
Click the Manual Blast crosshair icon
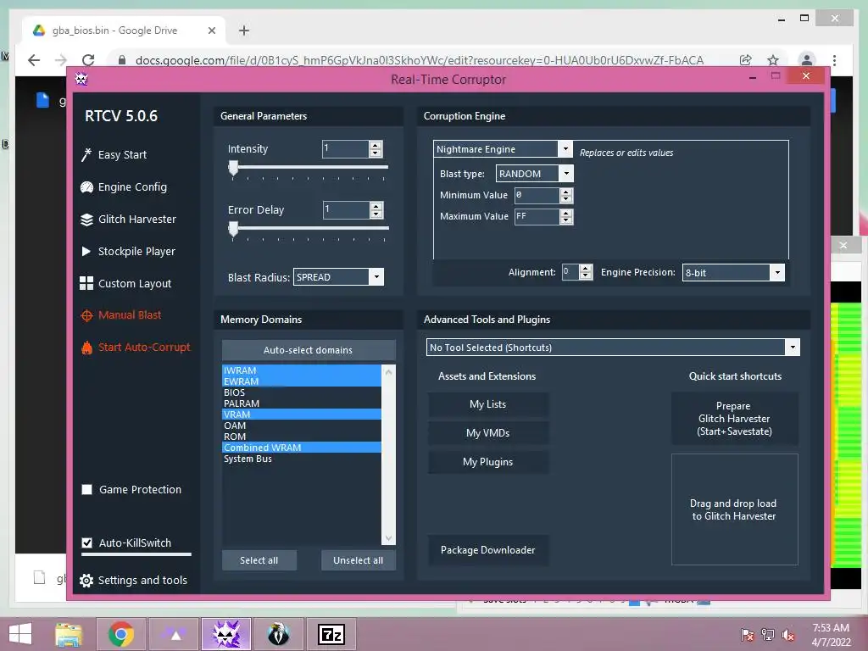pyautogui.click(x=86, y=315)
